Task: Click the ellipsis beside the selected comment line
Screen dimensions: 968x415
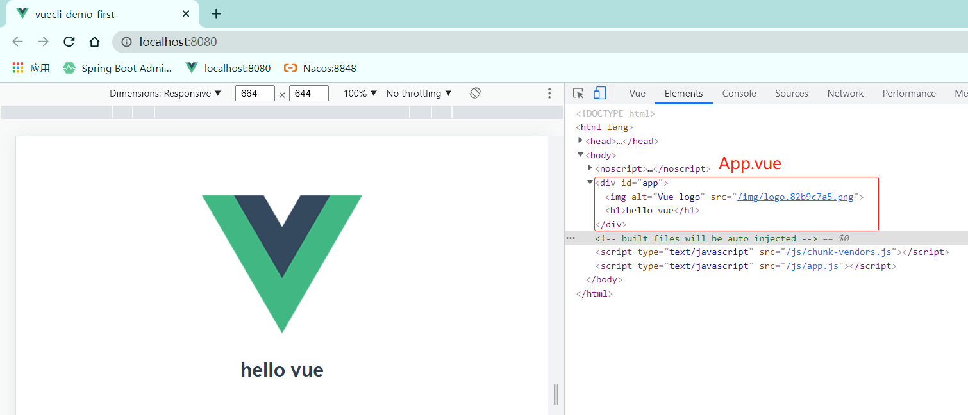Action: point(571,238)
